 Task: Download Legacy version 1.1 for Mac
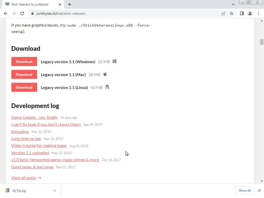coord(24,75)
